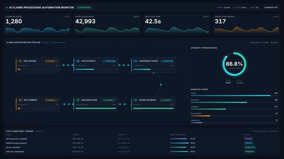Screen dimensions: 284x159
Task: Click the Straight-Through Rate heading
Action: [x=204, y=48]
